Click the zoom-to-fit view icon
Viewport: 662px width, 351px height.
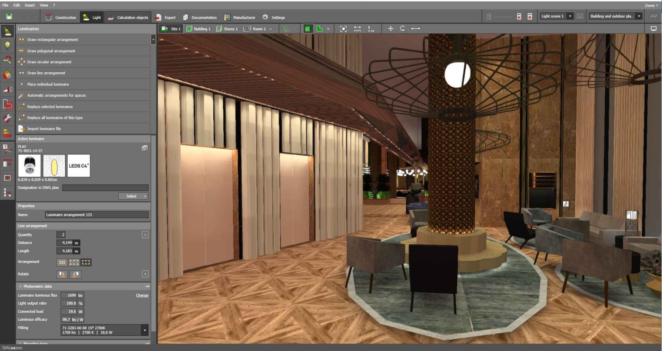[x=343, y=29]
